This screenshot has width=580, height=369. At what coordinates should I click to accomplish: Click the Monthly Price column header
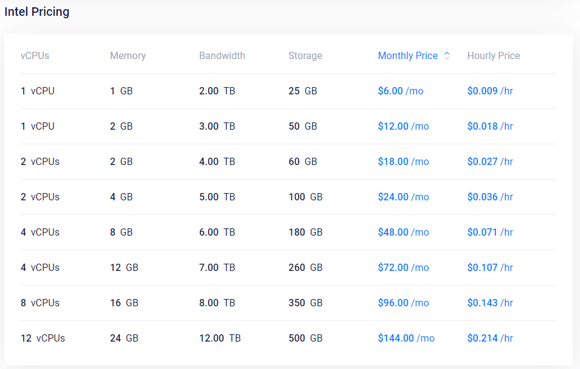click(x=407, y=55)
